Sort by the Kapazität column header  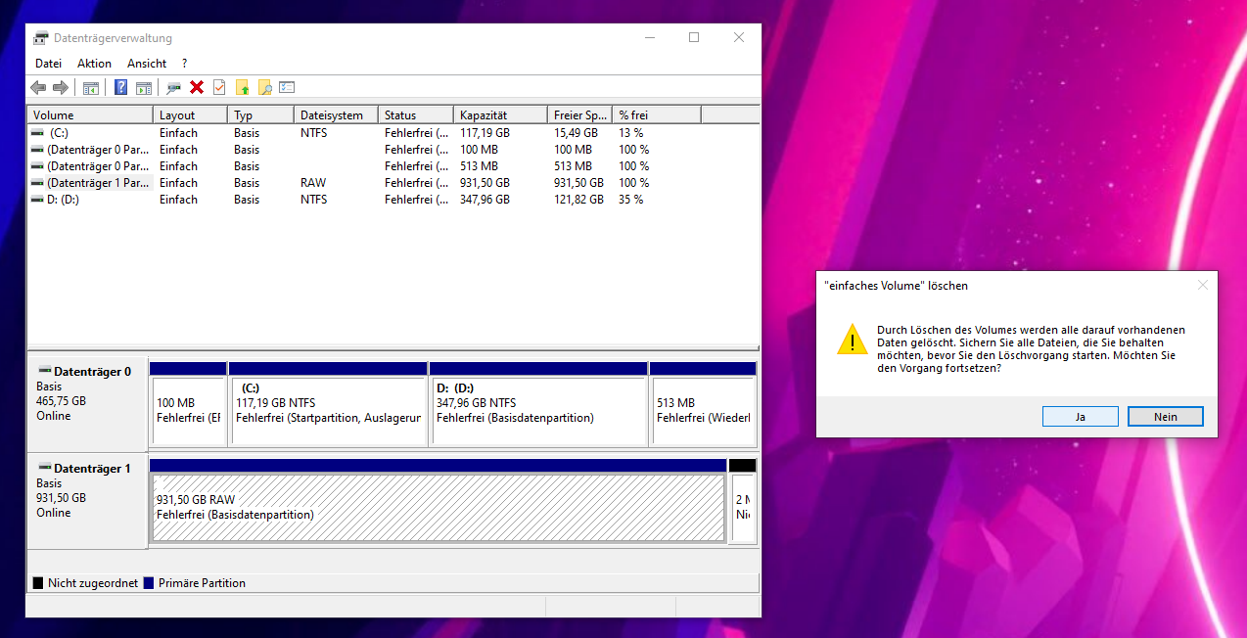500,115
